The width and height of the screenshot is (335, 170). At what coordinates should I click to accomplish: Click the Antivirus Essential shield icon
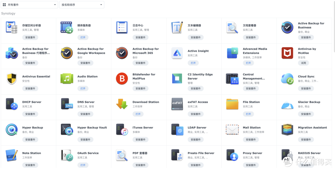(x=11, y=78)
